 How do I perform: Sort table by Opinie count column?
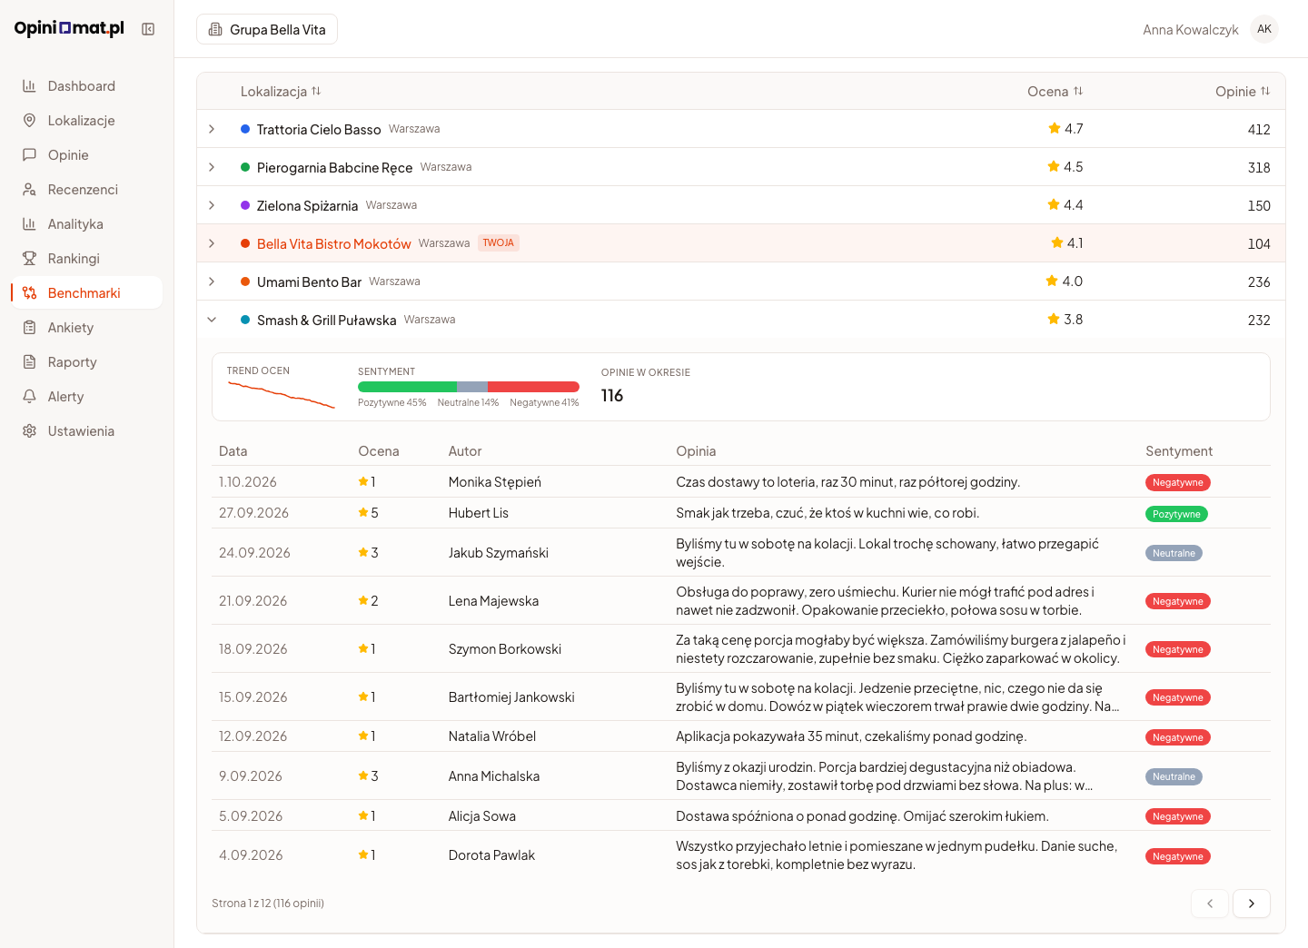pos(1243,92)
